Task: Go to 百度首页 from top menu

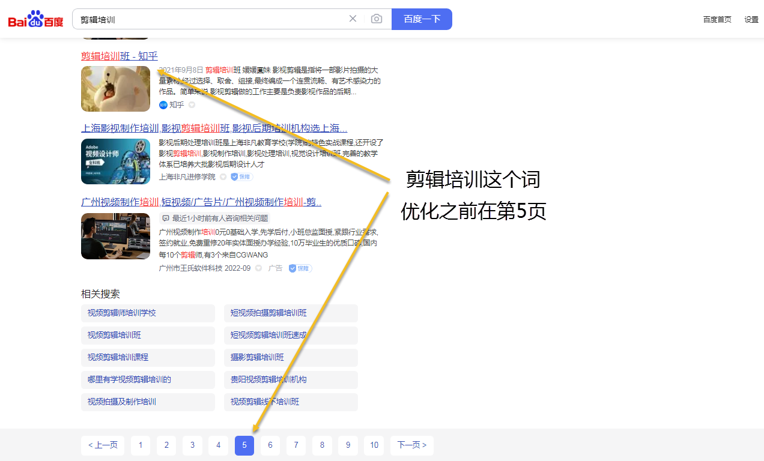Action: (x=717, y=19)
